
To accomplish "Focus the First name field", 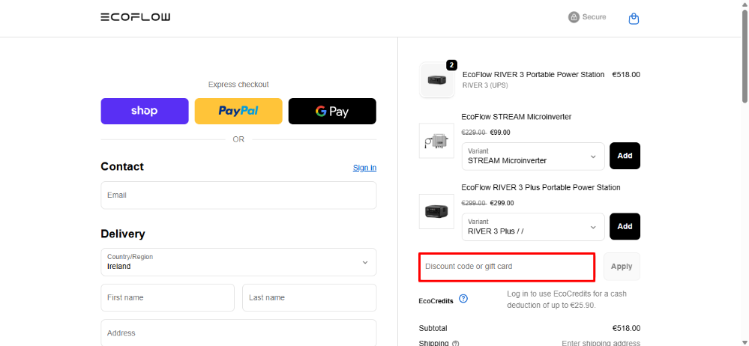I will point(168,297).
